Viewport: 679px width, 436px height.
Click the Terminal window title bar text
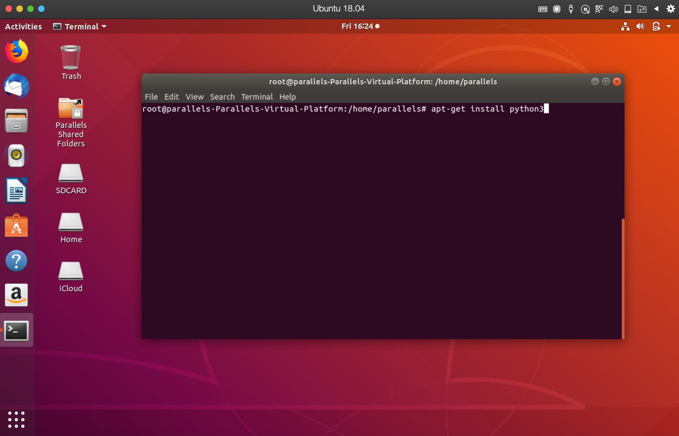click(x=383, y=82)
